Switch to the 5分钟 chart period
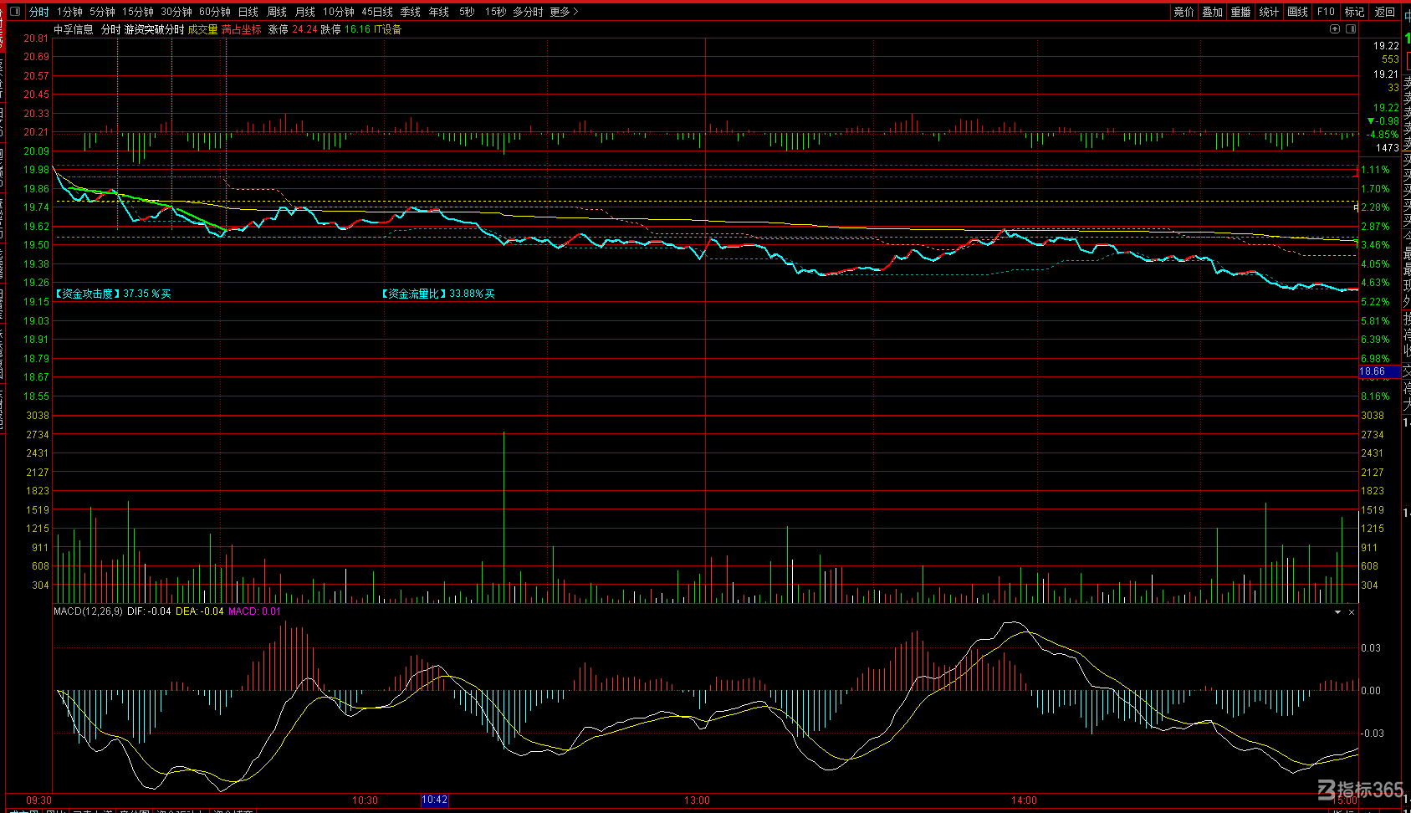The width and height of the screenshot is (1411, 813). point(102,12)
